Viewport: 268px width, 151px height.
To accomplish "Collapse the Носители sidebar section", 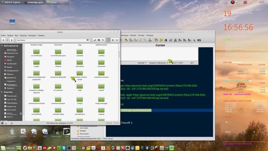I will click(x=2, y=92).
